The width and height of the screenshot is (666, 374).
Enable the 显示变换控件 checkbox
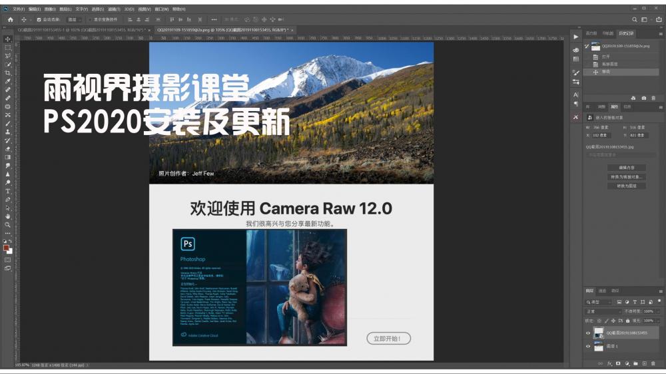(90, 19)
